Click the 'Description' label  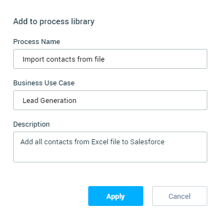point(31,124)
